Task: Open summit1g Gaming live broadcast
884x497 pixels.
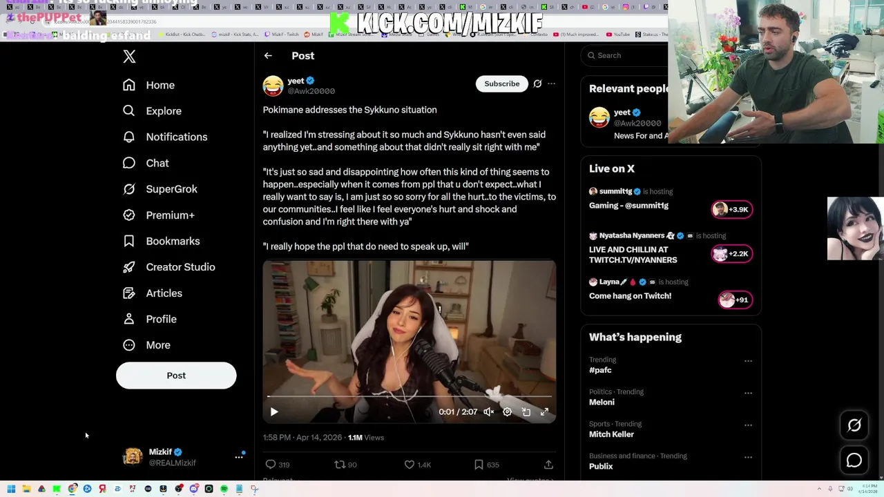Action: [x=628, y=206]
